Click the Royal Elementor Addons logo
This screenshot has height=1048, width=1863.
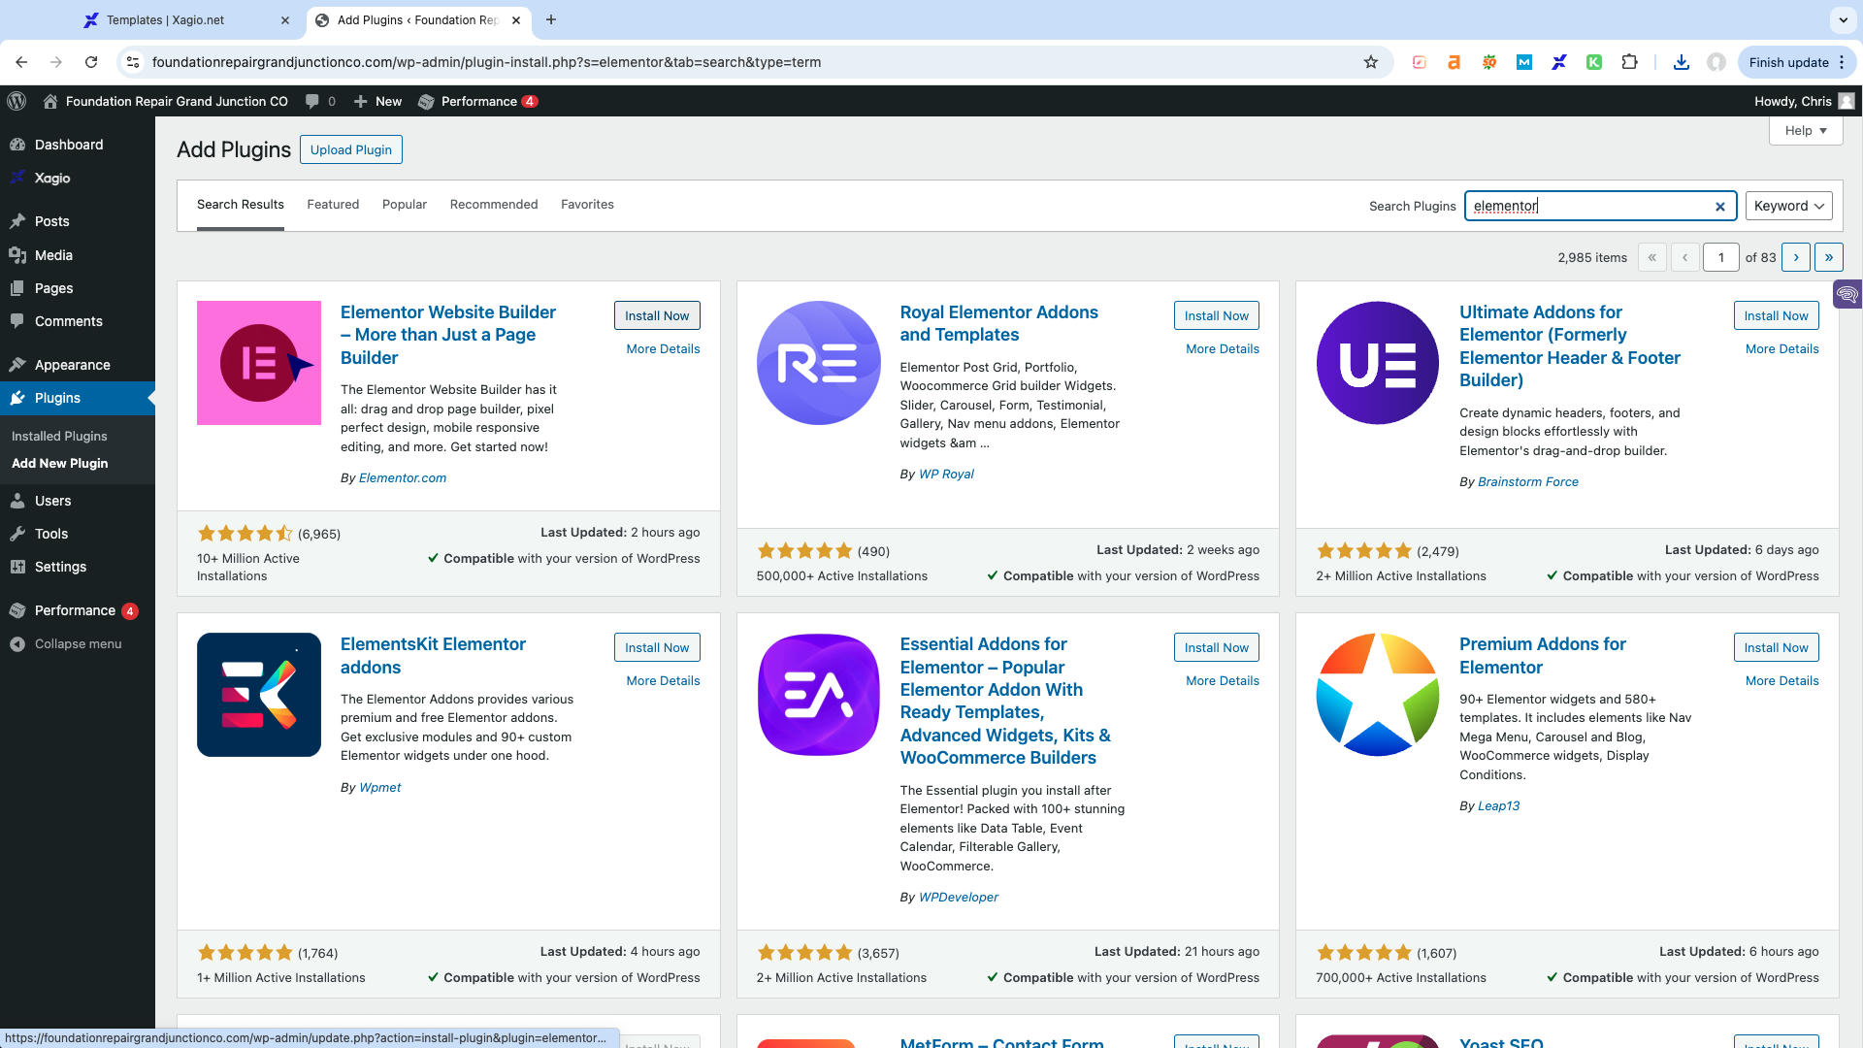click(x=819, y=363)
